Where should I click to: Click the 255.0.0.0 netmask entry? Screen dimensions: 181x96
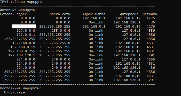pyautogui.click(x=61, y=31)
